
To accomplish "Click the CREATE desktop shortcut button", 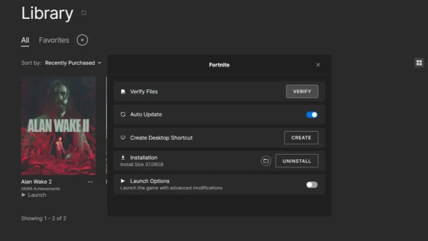I will (301, 137).
